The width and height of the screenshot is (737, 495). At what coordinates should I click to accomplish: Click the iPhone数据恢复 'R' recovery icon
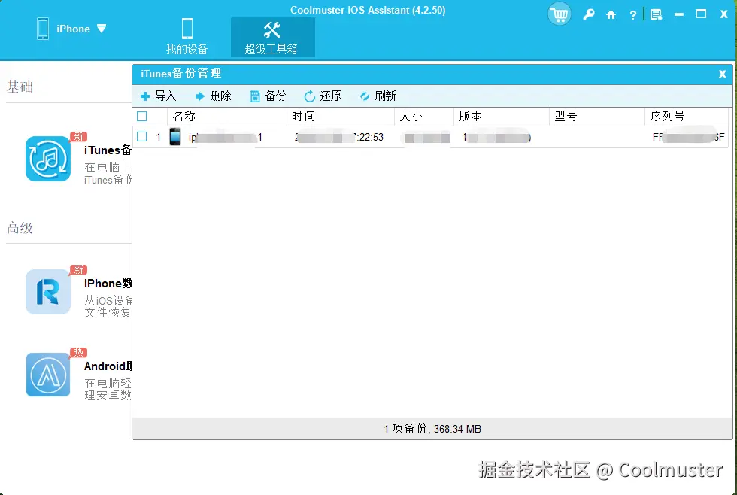pos(47,293)
